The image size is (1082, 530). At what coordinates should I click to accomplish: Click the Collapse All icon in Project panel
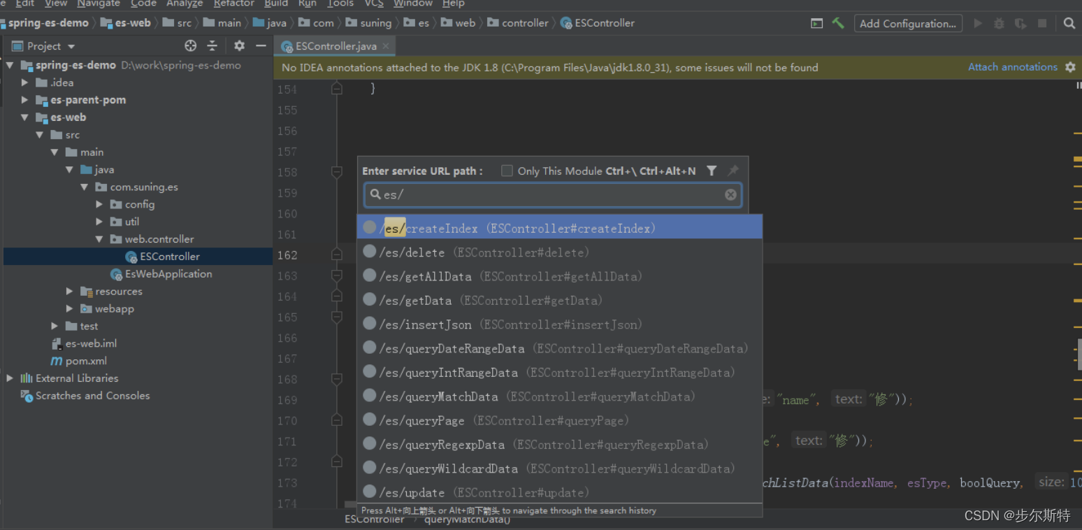(212, 46)
